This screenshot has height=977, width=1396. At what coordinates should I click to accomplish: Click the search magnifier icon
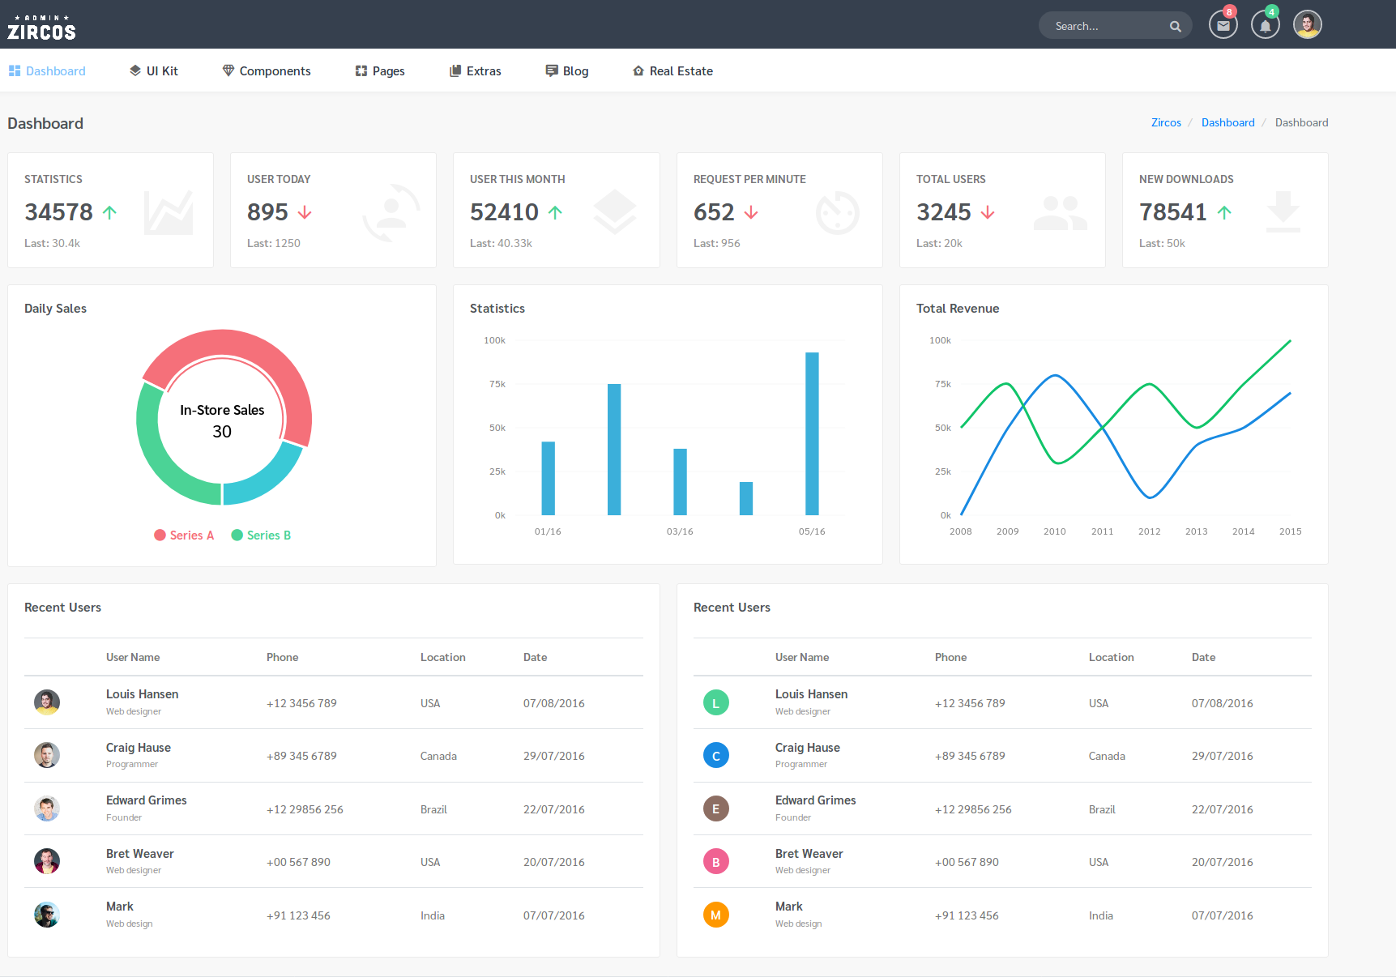click(x=1176, y=26)
